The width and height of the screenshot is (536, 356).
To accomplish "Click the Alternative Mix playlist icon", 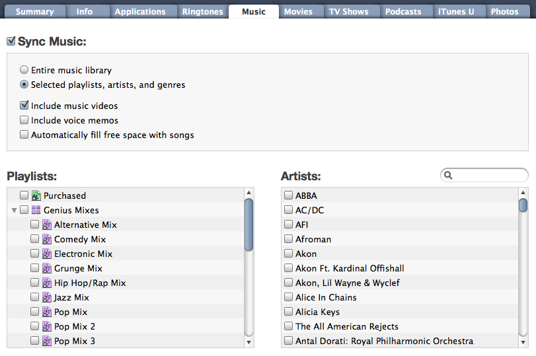I will 47,225.
